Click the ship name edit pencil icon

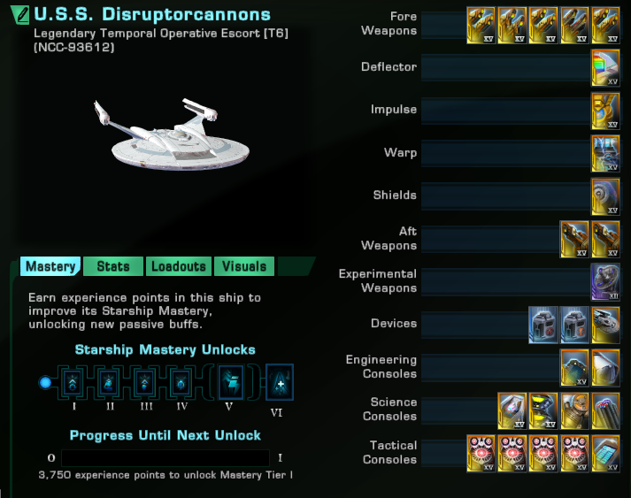click(20, 15)
